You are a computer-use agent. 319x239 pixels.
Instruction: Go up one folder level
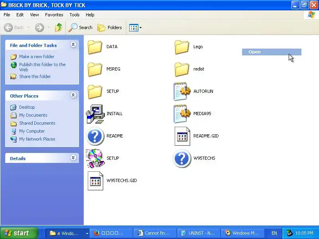(59, 27)
